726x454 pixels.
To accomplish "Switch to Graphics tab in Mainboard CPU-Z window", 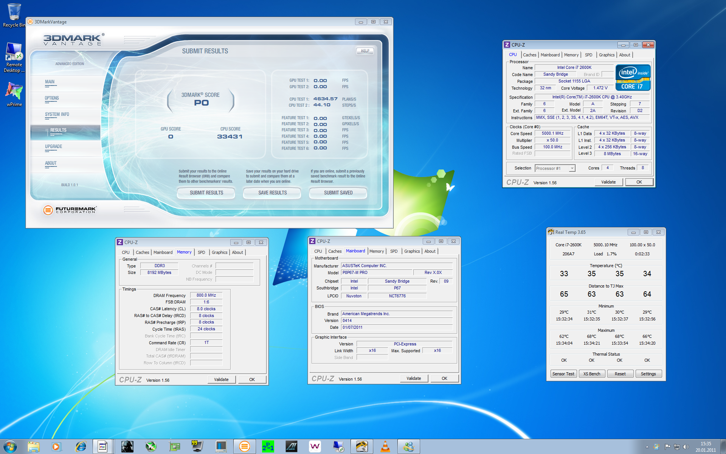I will (x=412, y=251).
